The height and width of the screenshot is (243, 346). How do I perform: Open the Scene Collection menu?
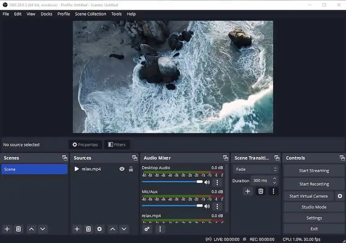[91, 14]
